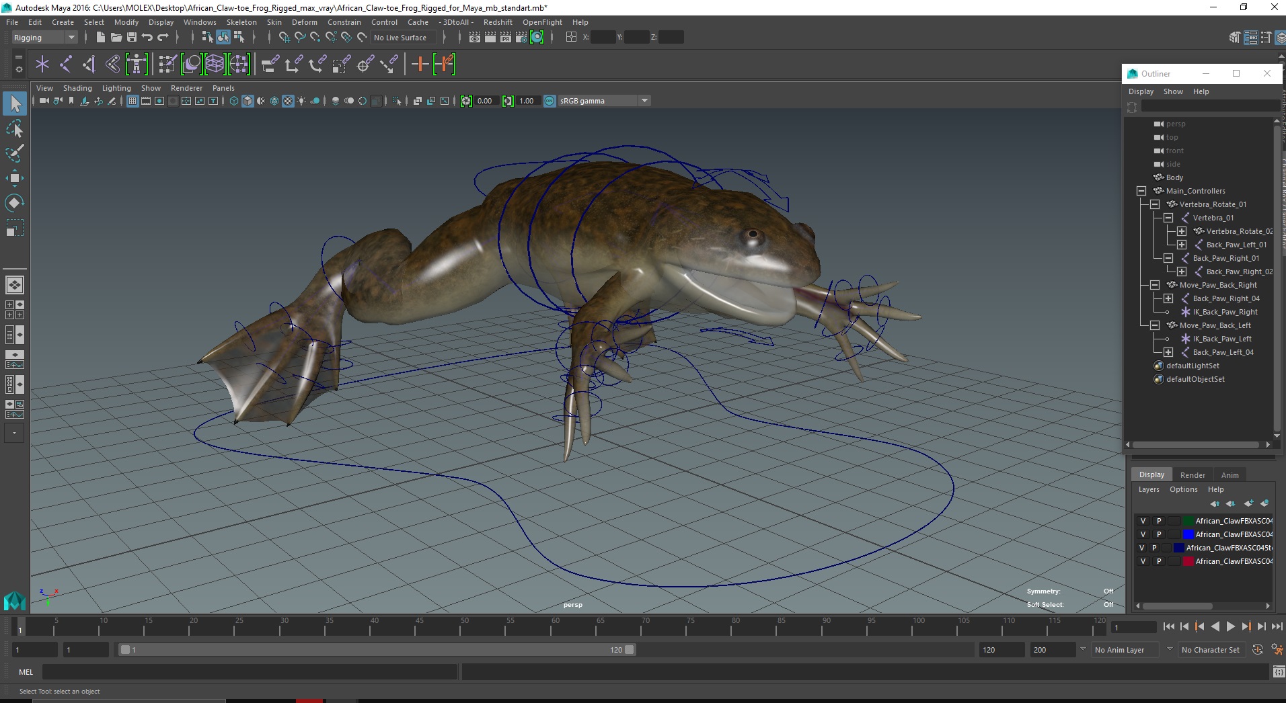
Task: Open the Layers menu in layer editor
Action: (1149, 489)
